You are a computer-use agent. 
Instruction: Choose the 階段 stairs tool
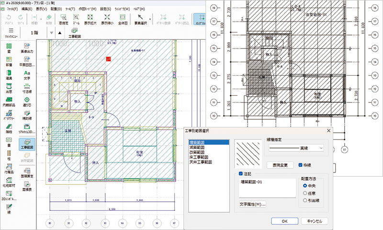tap(9, 129)
